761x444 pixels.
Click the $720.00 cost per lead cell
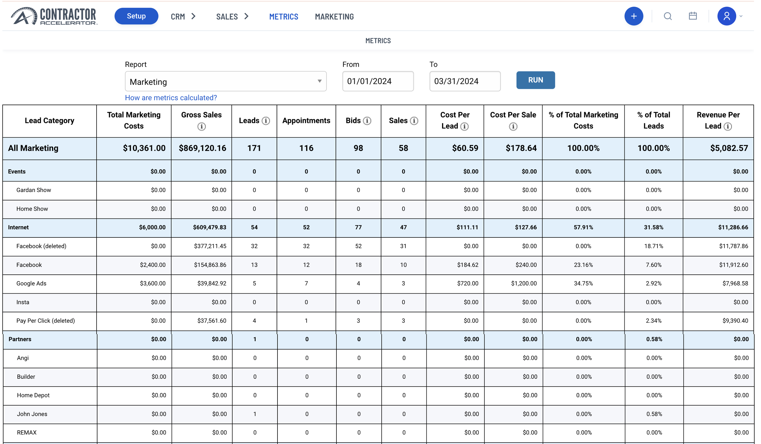click(467, 283)
